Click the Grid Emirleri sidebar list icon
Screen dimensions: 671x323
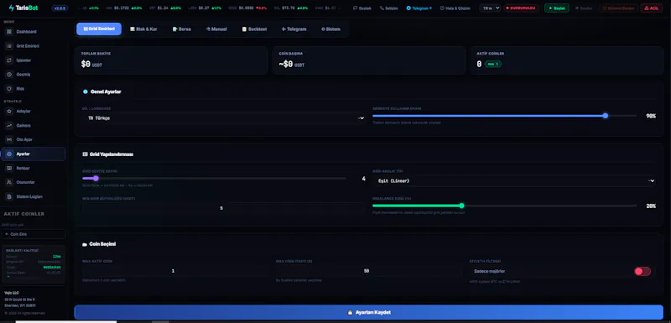coord(9,46)
